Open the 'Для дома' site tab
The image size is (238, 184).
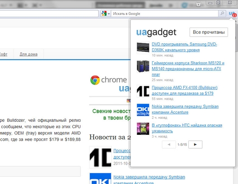coord(29,54)
